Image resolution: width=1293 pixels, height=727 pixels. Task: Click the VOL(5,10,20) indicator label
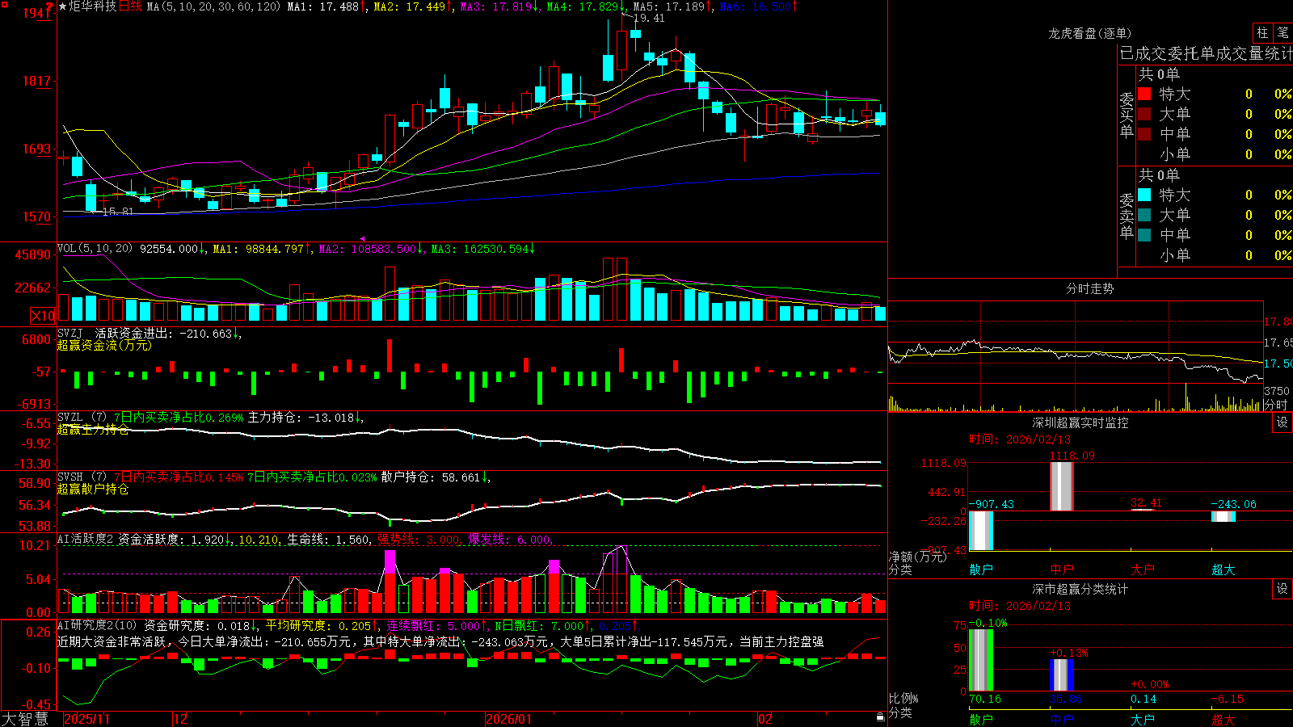tap(95, 249)
